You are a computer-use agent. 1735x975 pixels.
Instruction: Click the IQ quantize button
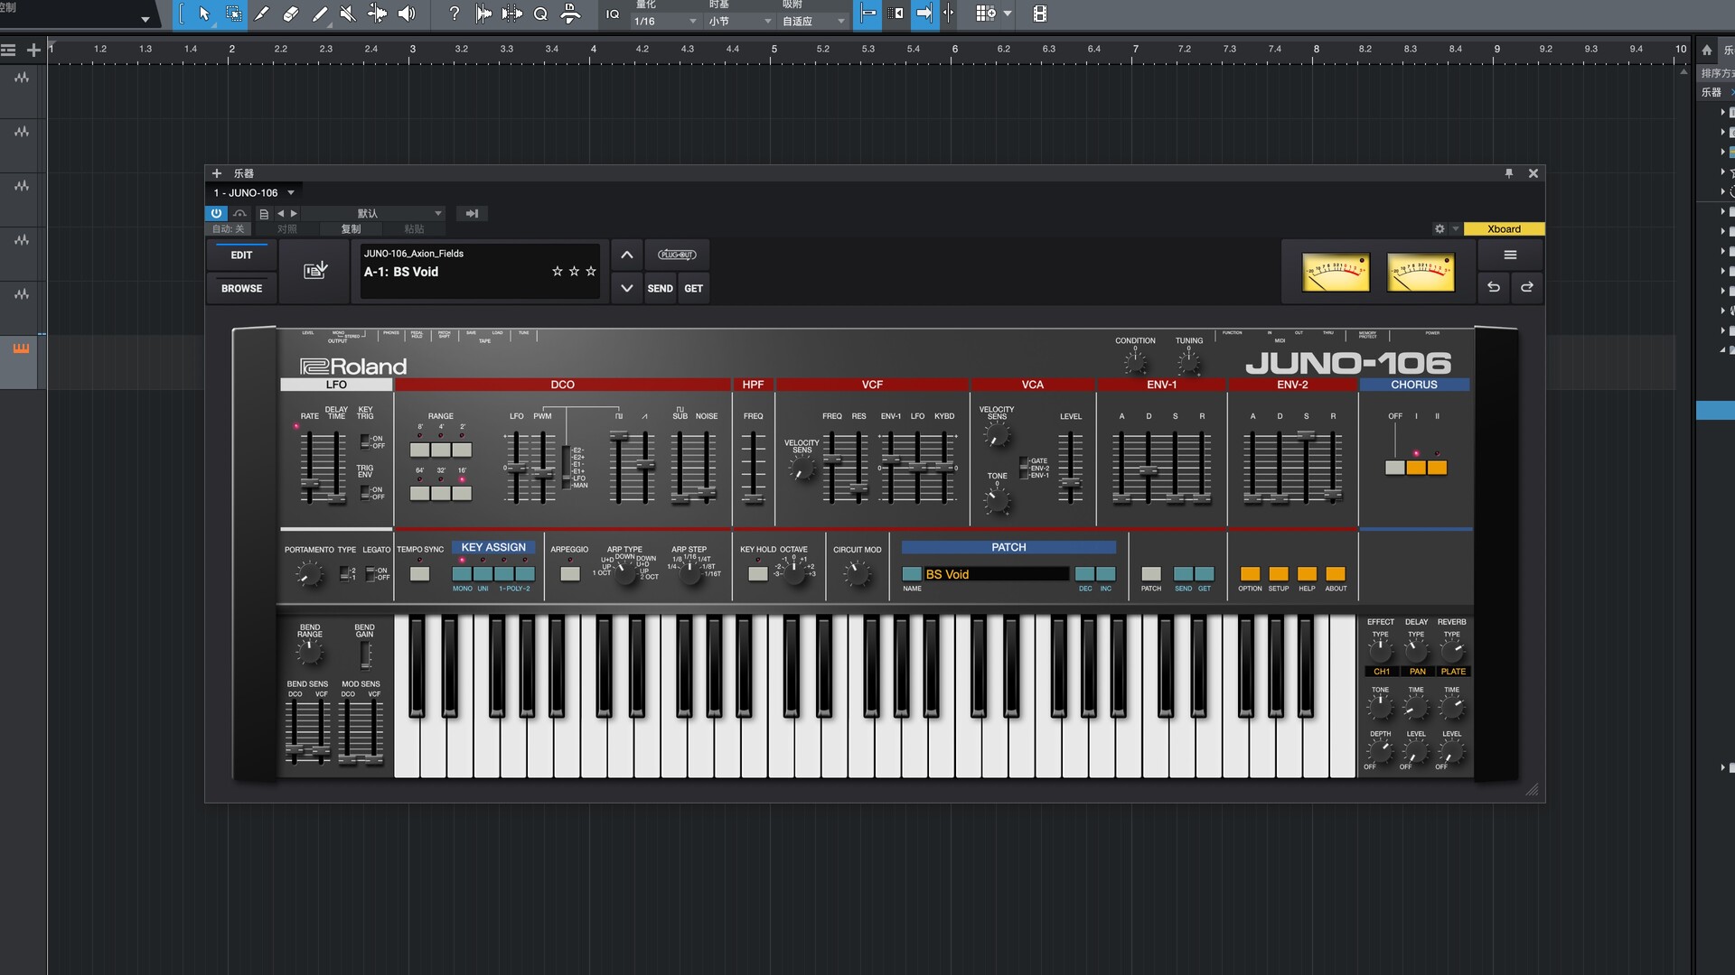coord(613,14)
